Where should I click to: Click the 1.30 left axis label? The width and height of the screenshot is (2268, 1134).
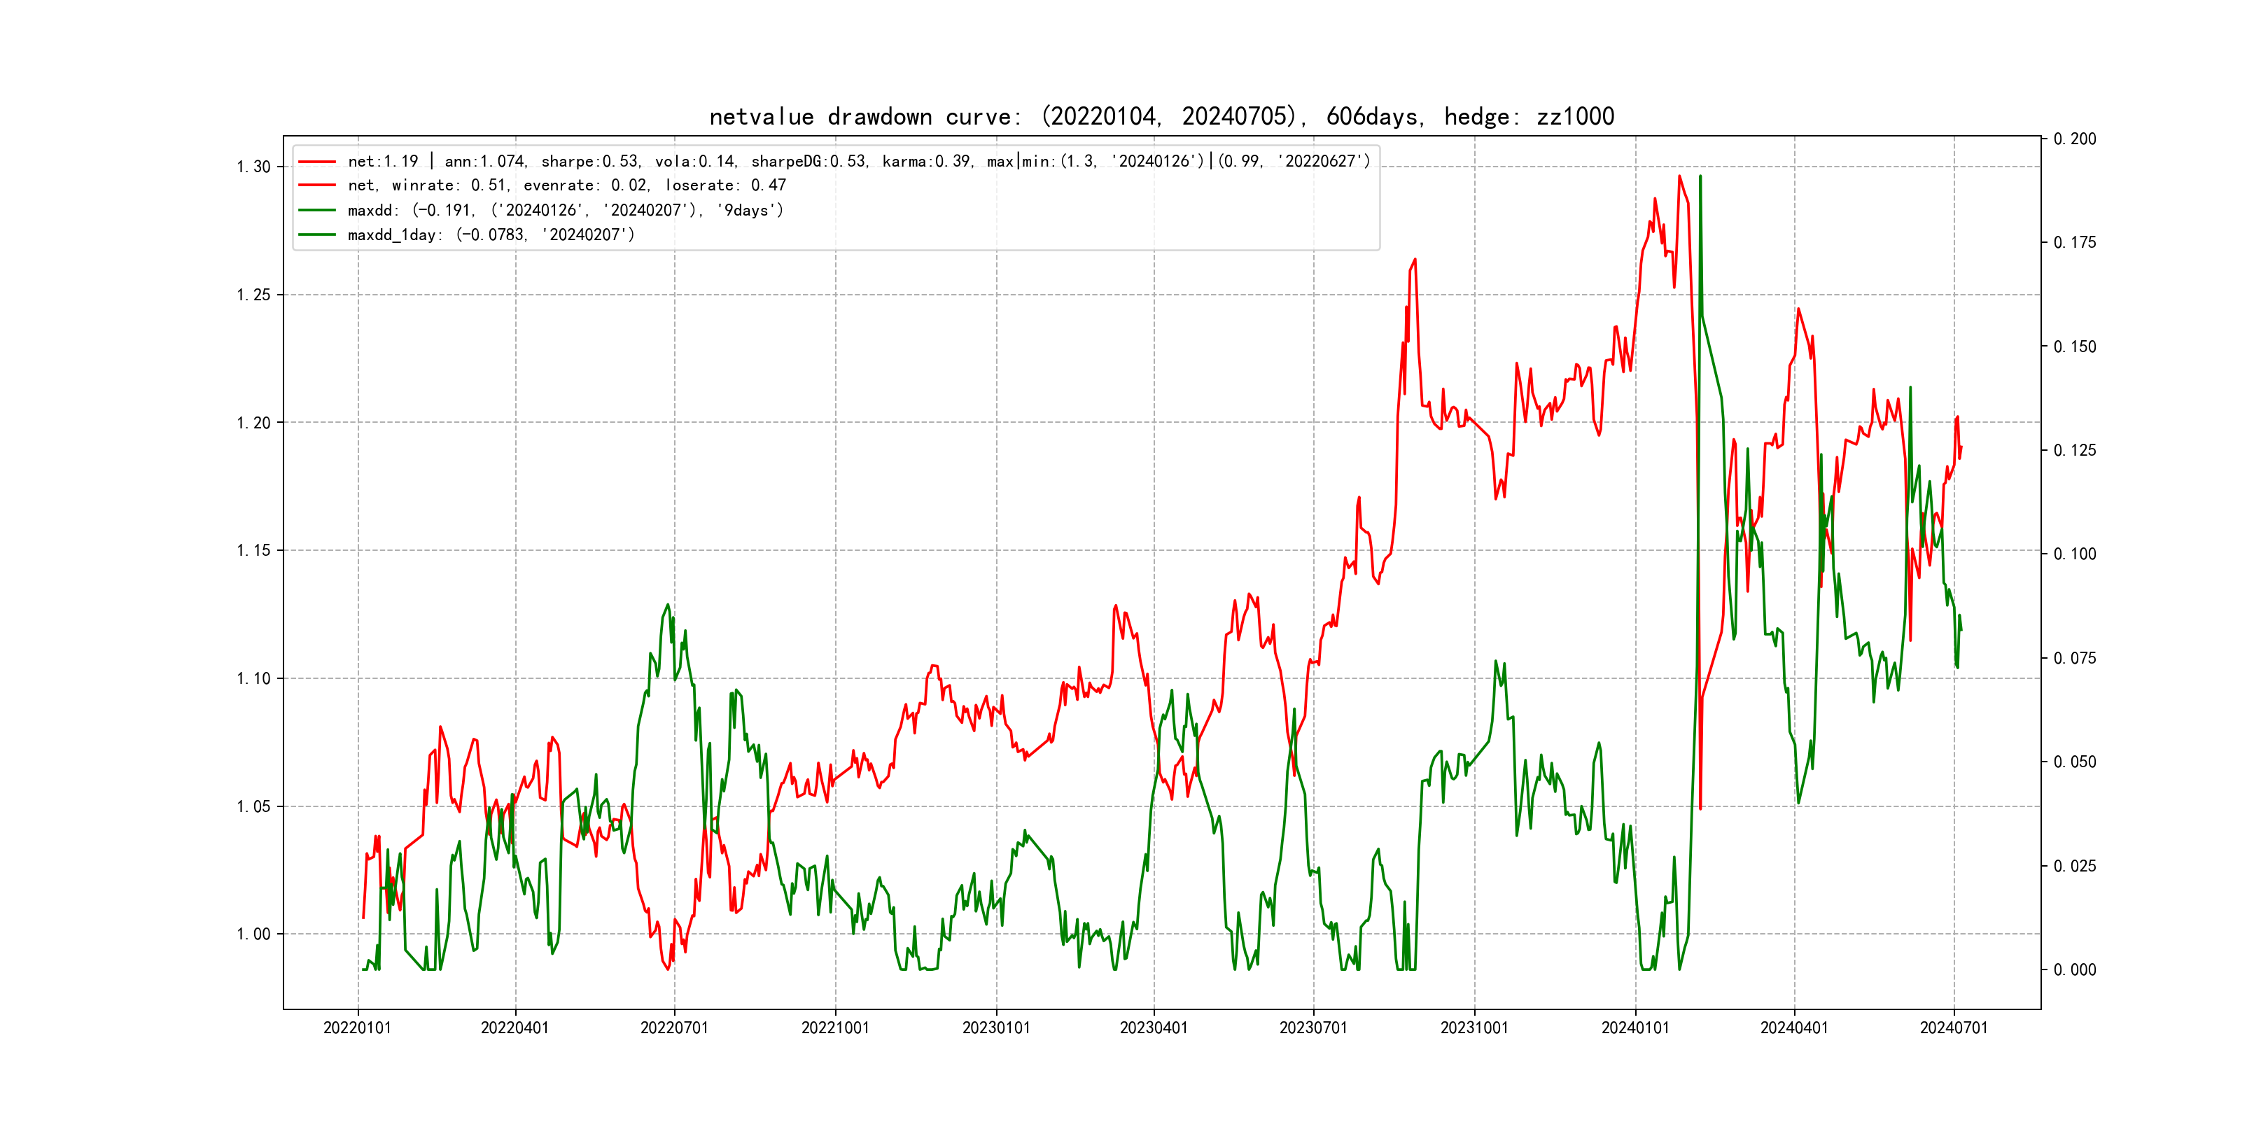253,167
